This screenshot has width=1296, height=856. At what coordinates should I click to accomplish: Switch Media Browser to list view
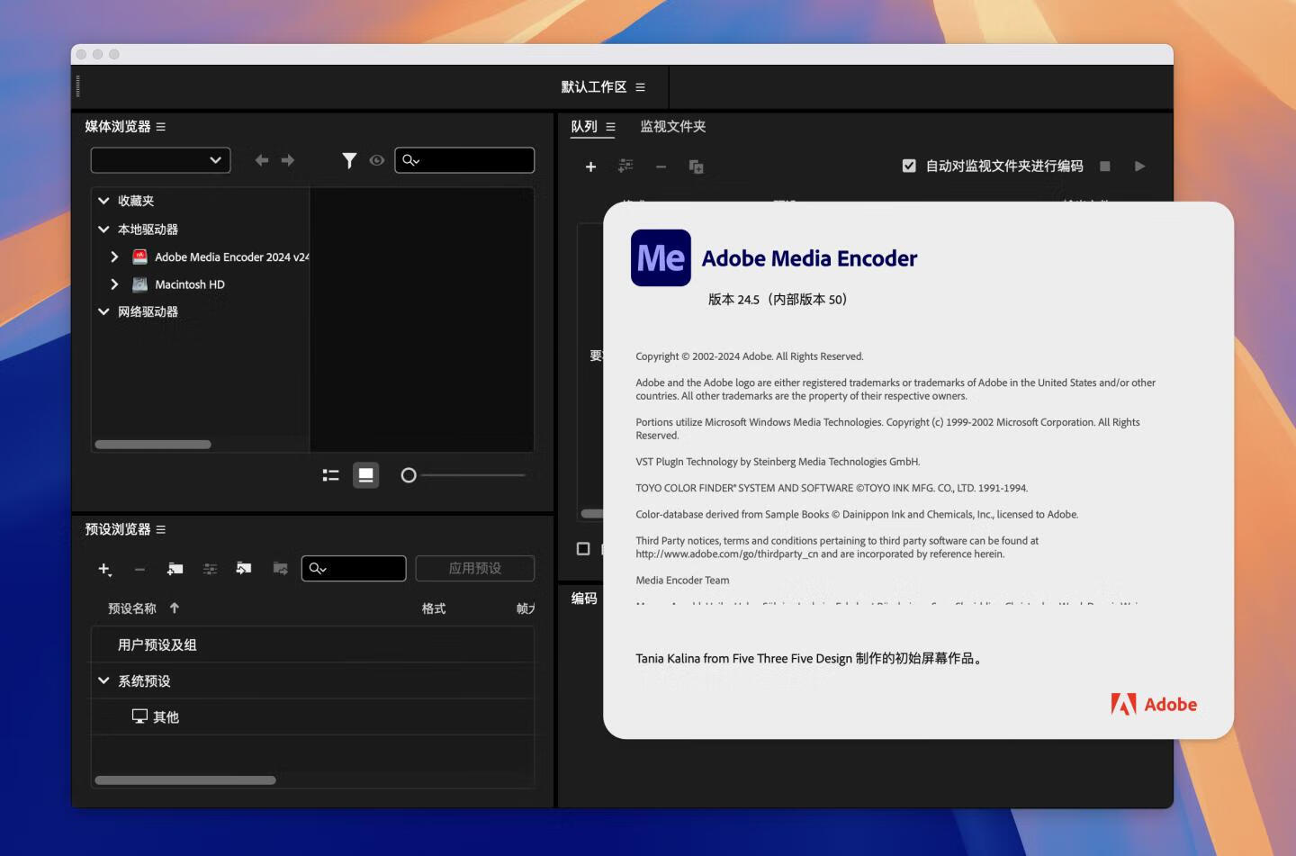[x=331, y=475]
